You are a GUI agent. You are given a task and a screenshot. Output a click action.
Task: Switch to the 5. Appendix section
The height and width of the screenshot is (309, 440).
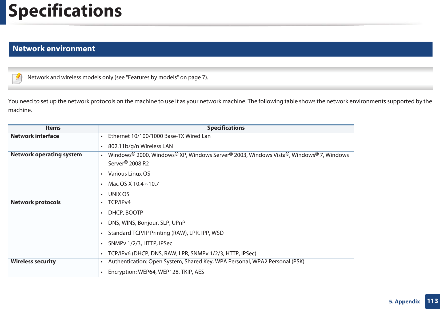click(x=404, y=302)
